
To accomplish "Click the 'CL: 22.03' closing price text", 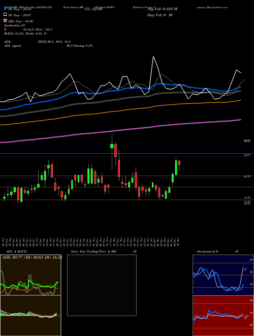I will 93,9.
